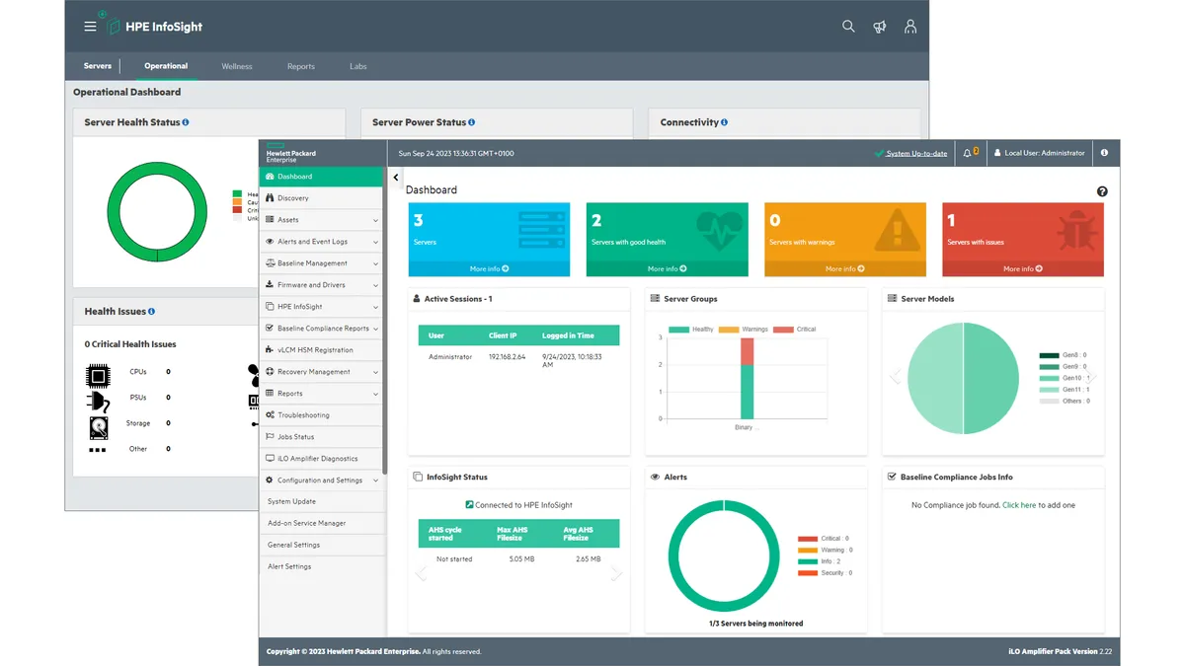Click the Security color swatch in Alerts legend
This screenshot has height=666, width=1185.
tap(807, 573)
